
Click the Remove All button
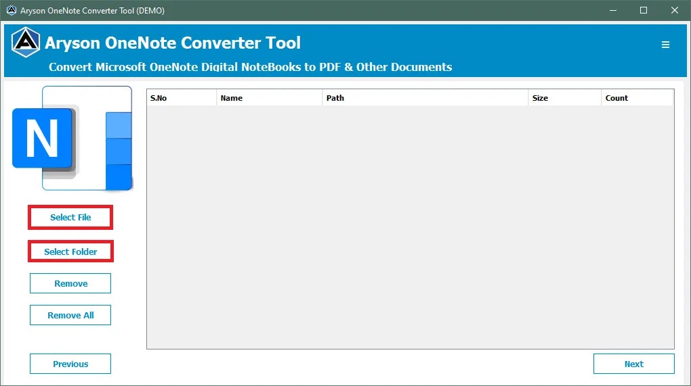70,315
